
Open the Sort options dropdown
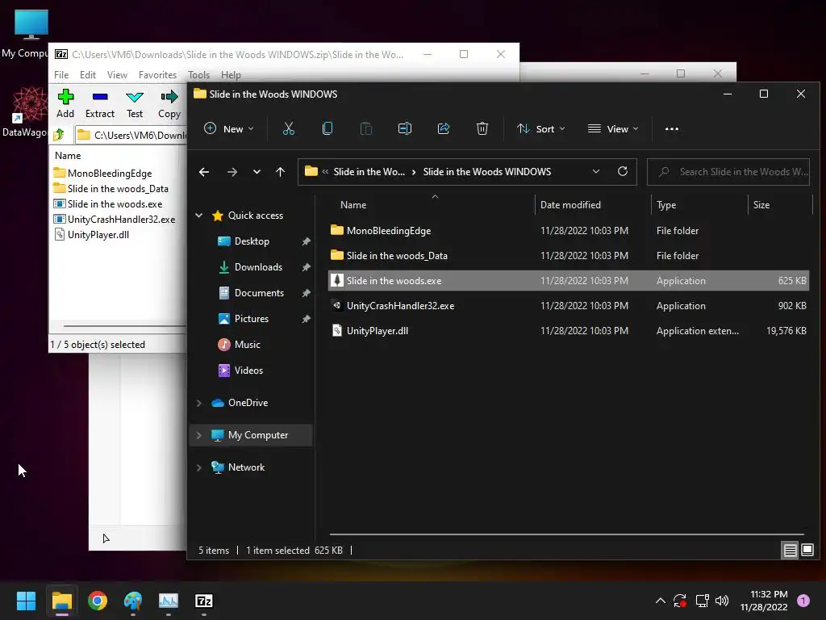point(541,128)
